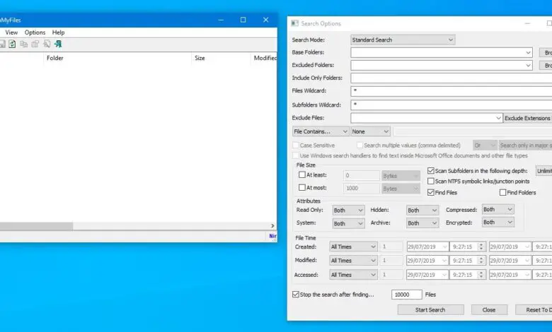552x332 pixels.
Task: Toggle Scan Subfolders in the following depth
Action: coord(430,171)
